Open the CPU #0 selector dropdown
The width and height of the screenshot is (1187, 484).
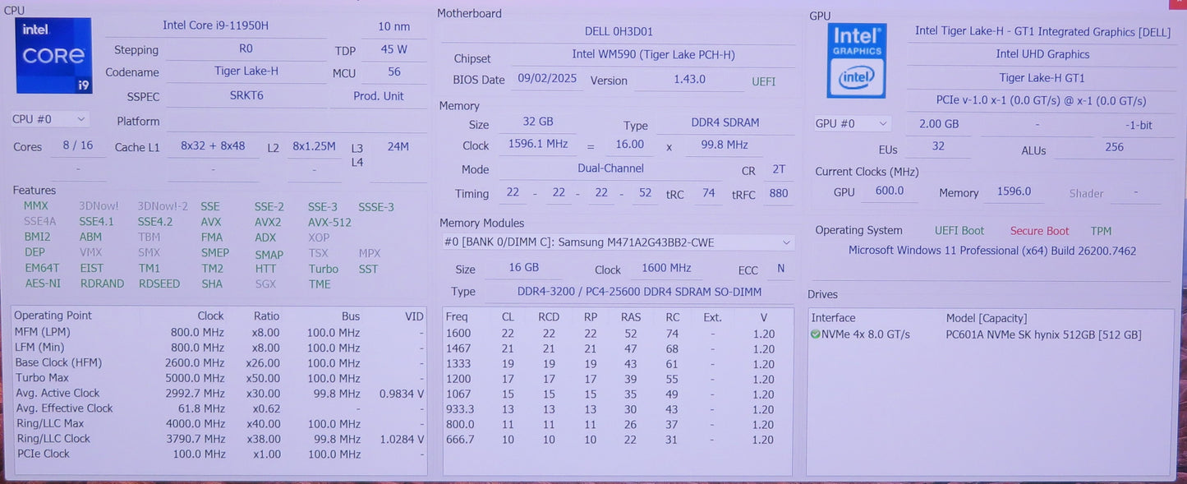click(x=48, y=119)
